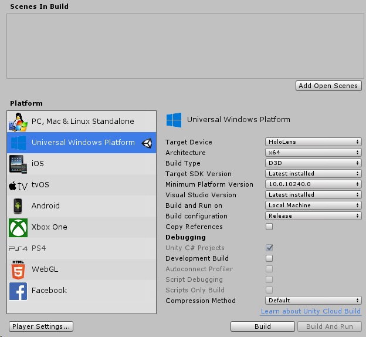The width and height of the screenshot is (366, 337).
Task: Click the Apple TV tvOS icon
Action: tap(18, 186)
